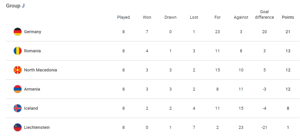Select the Armenia team name
Screen dimensions: 300x138
point(32,89)
